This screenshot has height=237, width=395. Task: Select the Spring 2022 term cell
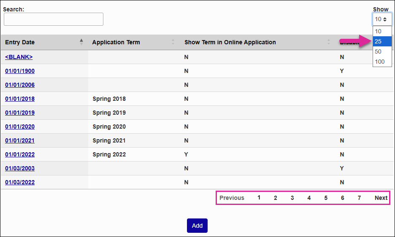[109, 154]
